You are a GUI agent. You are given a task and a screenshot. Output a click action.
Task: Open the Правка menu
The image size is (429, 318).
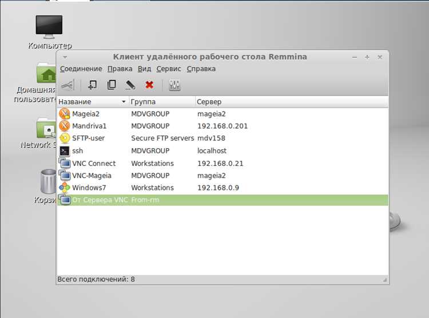[x=120, y=69]
